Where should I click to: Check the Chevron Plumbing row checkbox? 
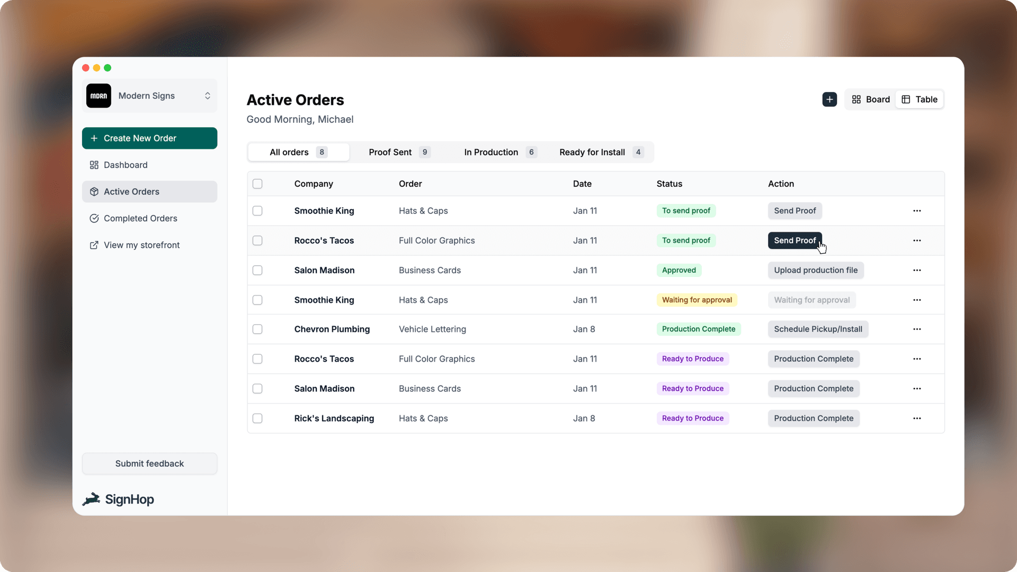point(257,329)
